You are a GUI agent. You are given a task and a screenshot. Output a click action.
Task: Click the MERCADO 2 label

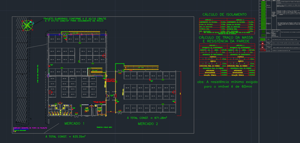click(x=148, y=124)
